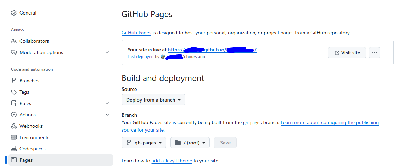Viewport: 399px width, 167px height.
Task: Expand the Rules section chevron
Action: coord(107,103)
